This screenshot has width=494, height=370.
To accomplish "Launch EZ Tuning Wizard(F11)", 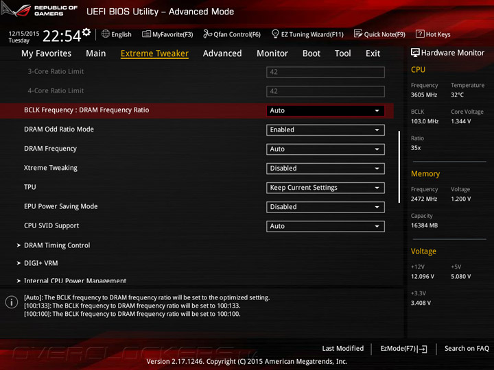I will 307,34.
